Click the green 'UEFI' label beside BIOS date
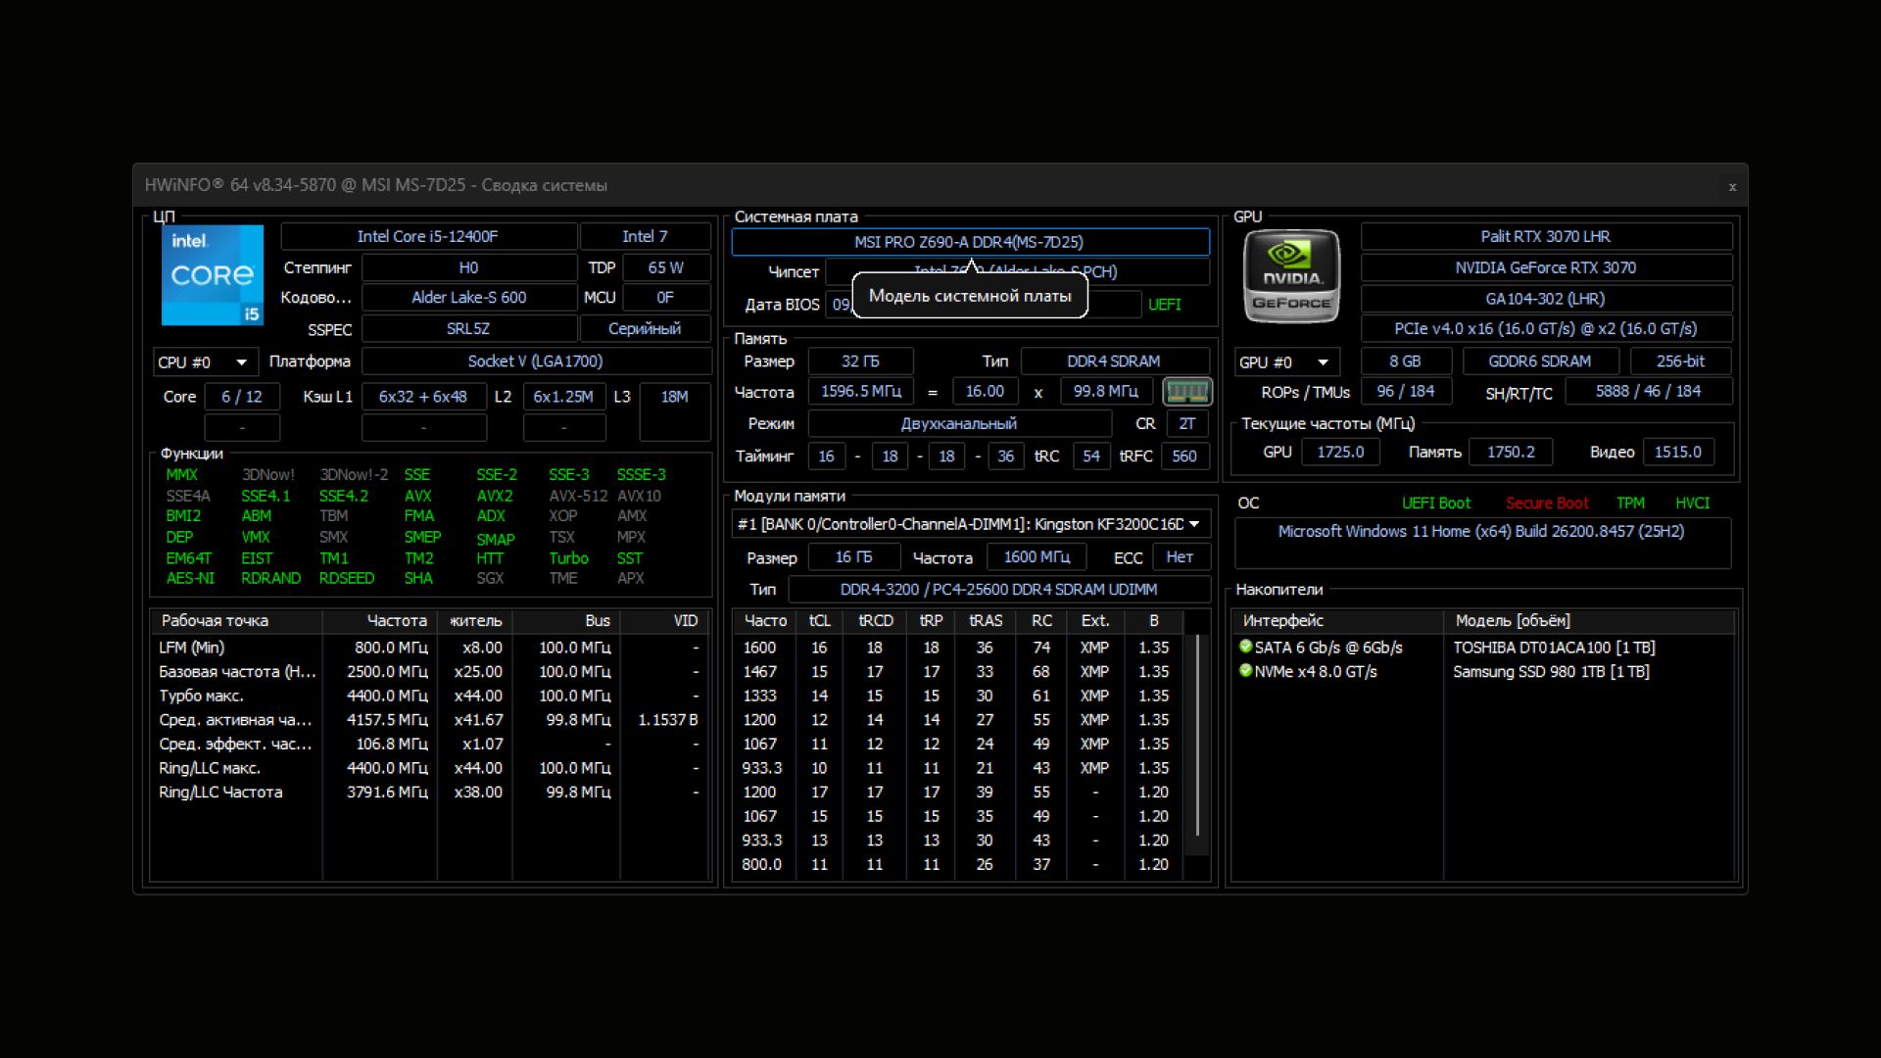Screen dimensions: 1881x1058 click(1165, 305)
